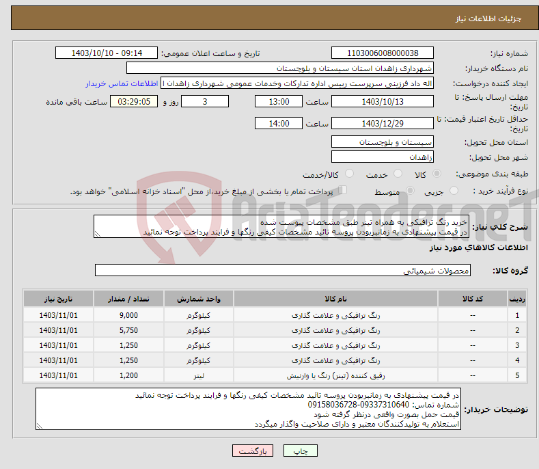Select the کالا/خدمت radio button
Viewport: 539px width, 469px height.
coord(349,174)
